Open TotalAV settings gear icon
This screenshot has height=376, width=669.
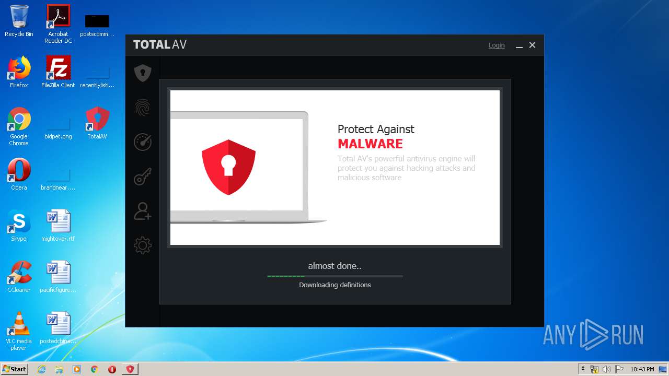pos(143,245)
